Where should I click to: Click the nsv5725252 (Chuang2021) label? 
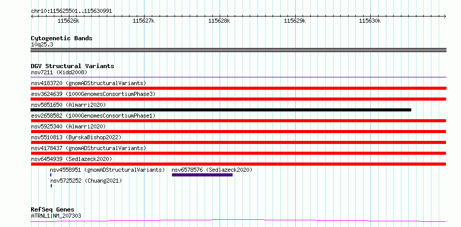(86, 181)
